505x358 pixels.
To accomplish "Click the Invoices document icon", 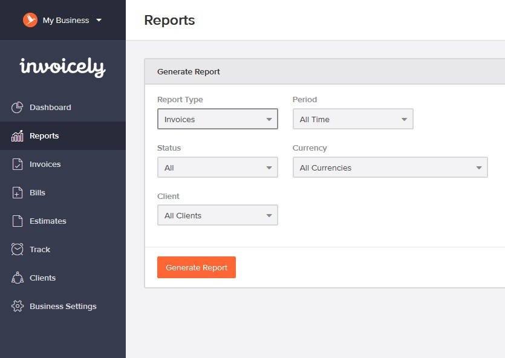I will click(18, 164).
